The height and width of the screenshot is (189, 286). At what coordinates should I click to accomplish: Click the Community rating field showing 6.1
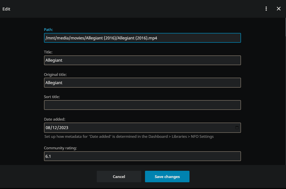point(142,156)
